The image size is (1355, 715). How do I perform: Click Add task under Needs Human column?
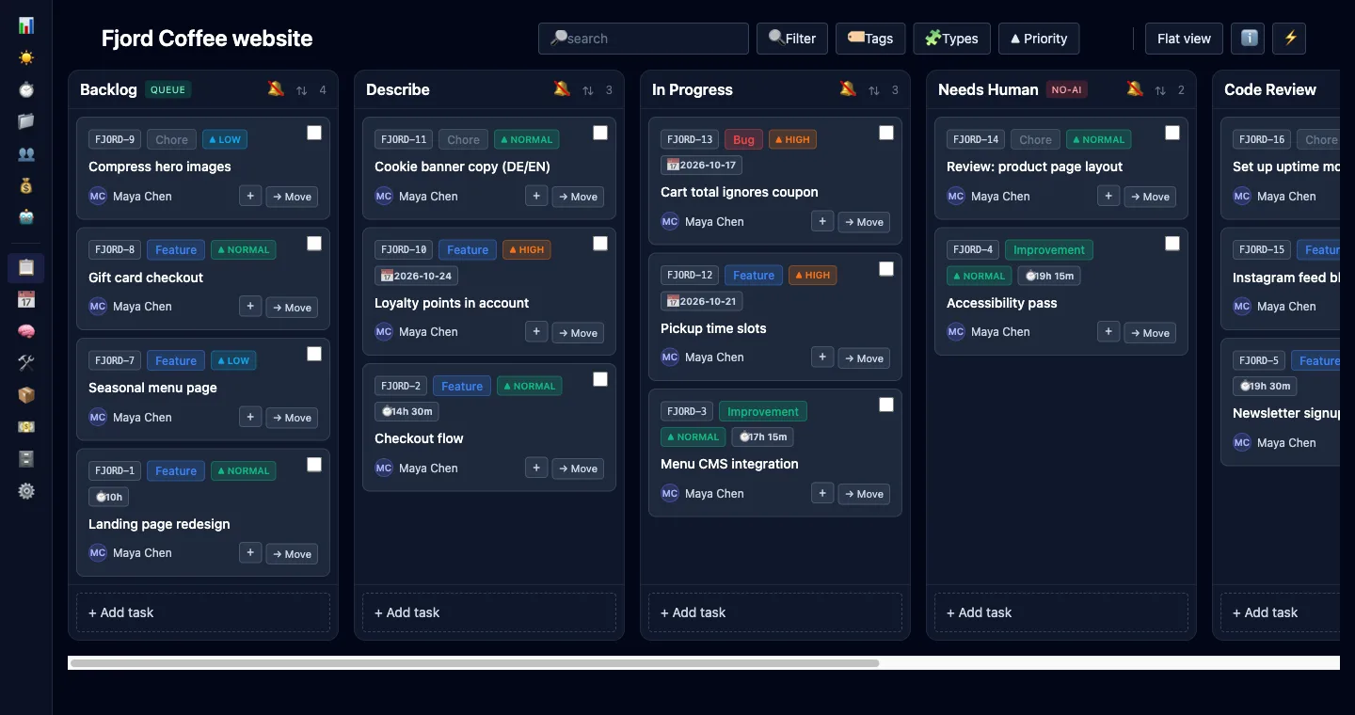click(1061, 612)
